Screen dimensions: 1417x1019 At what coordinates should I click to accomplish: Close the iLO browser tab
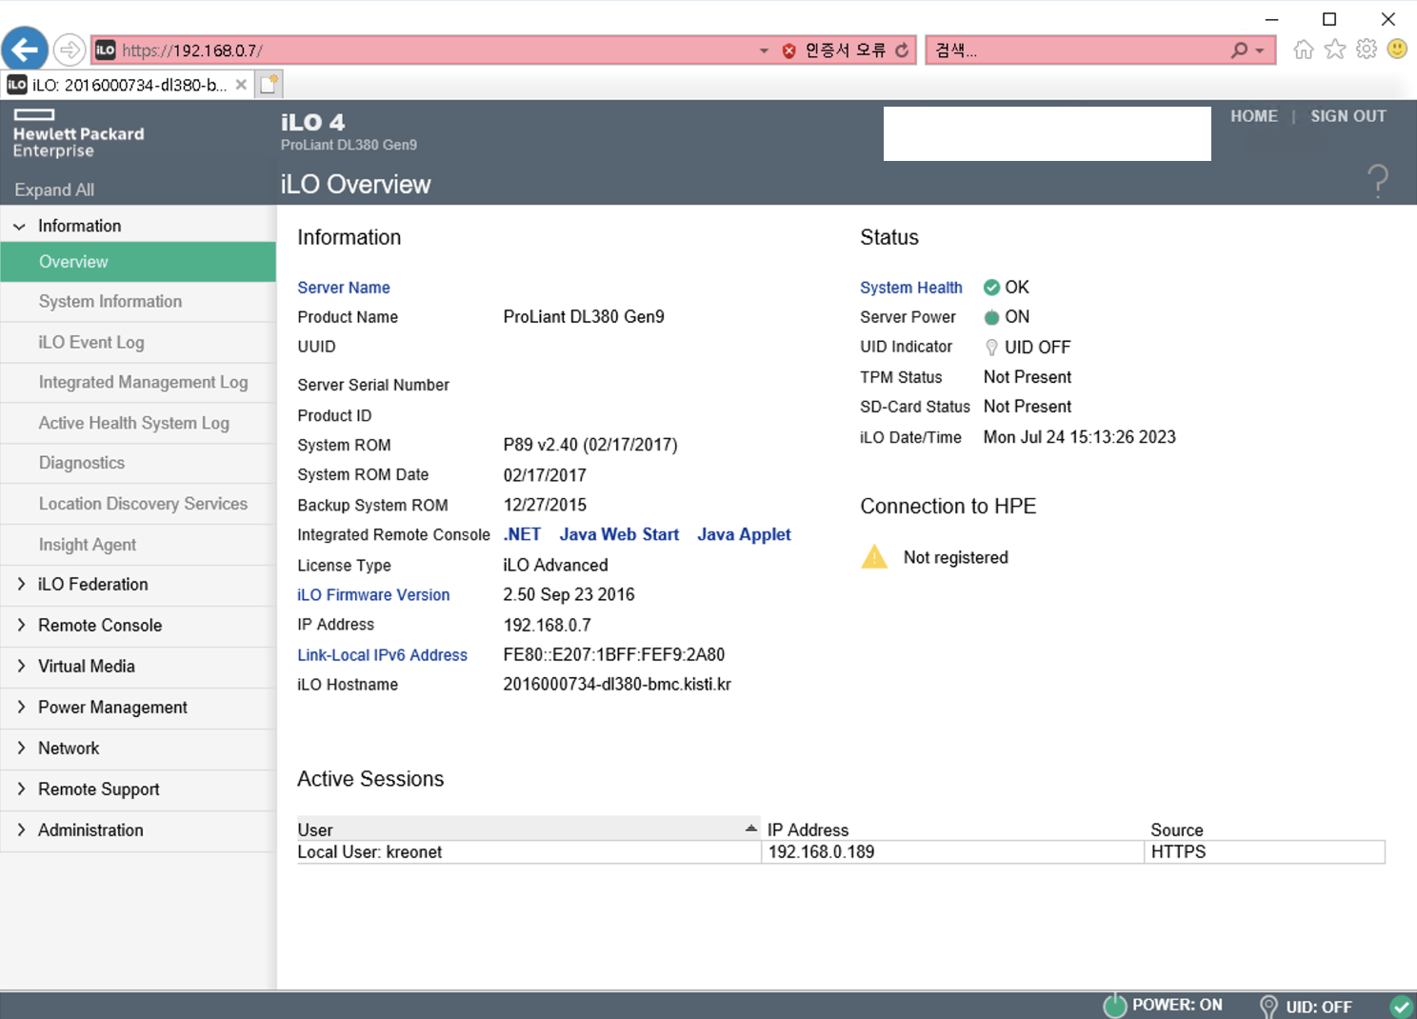point(241,85)
